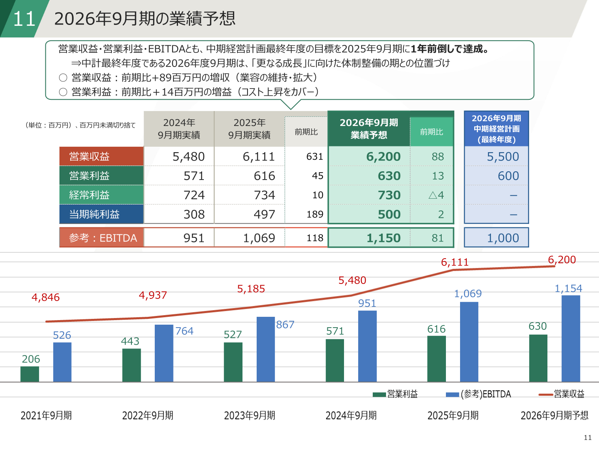Screen dimensions: 599x449
Task: Click chart bar label 443
Action: click(x=130, y=341)
